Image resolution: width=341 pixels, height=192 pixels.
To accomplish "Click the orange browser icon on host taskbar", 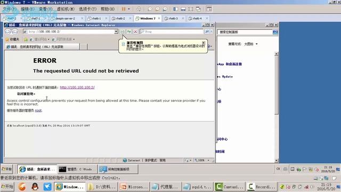I will [22, 187].
